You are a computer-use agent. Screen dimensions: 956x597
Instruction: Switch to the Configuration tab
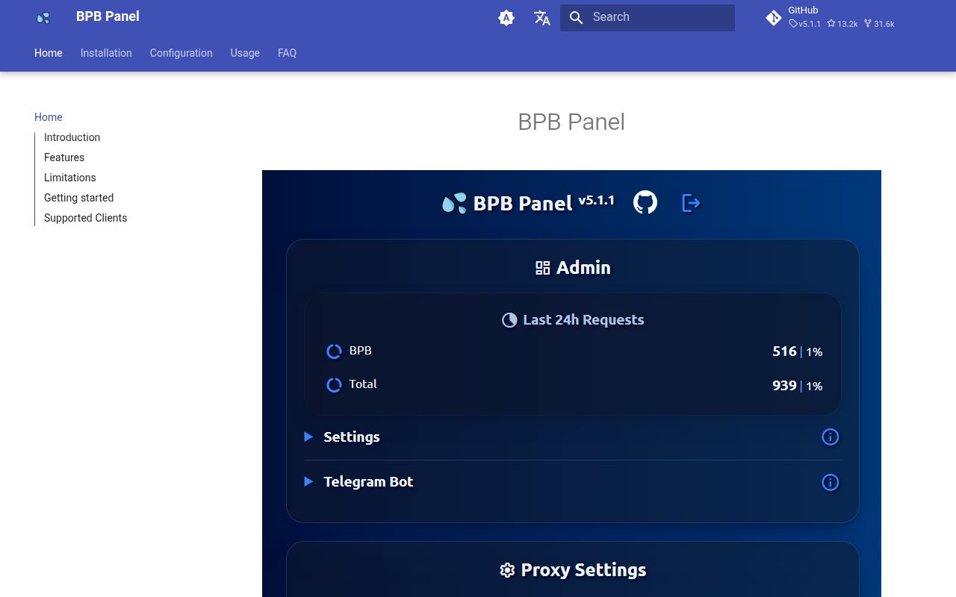181,53
